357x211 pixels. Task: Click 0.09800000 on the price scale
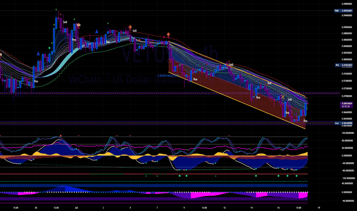(347, 4)
